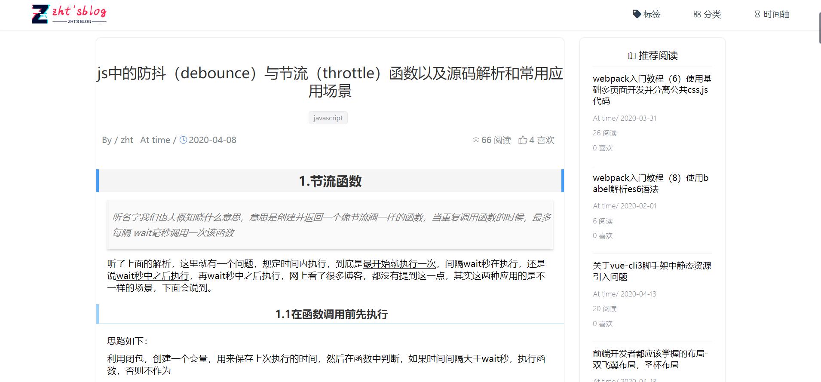Click the grid icon beside 分类
The height and width of the screenshot is (382, 821).
pos(697,14)
